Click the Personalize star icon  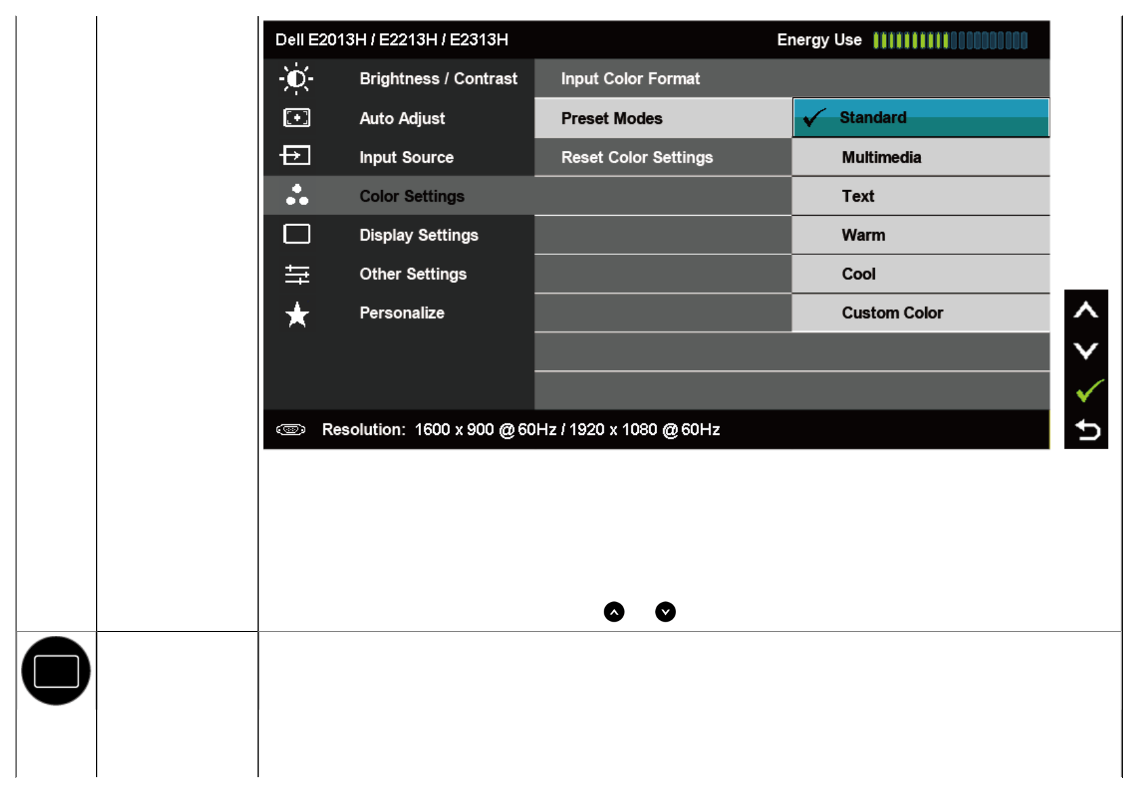pyautogui.click(x=297, y=314)
